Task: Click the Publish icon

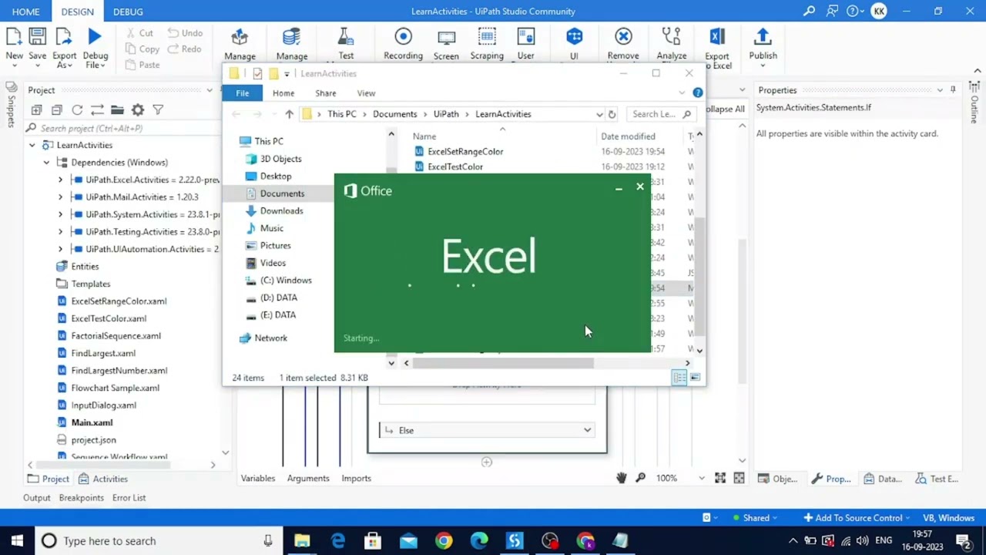Action: tap(763, 36)
